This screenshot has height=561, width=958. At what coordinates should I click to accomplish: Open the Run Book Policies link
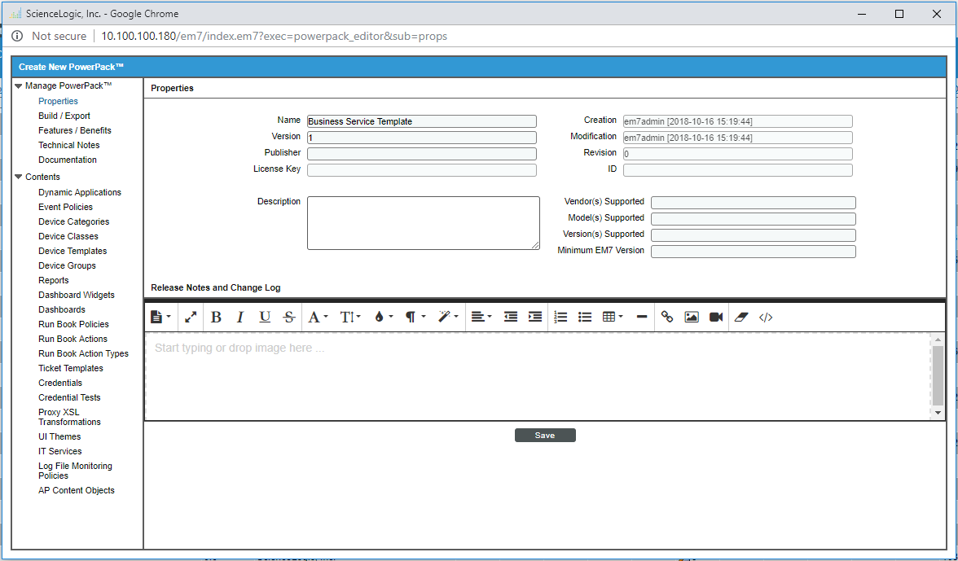[x=73, y=324]
